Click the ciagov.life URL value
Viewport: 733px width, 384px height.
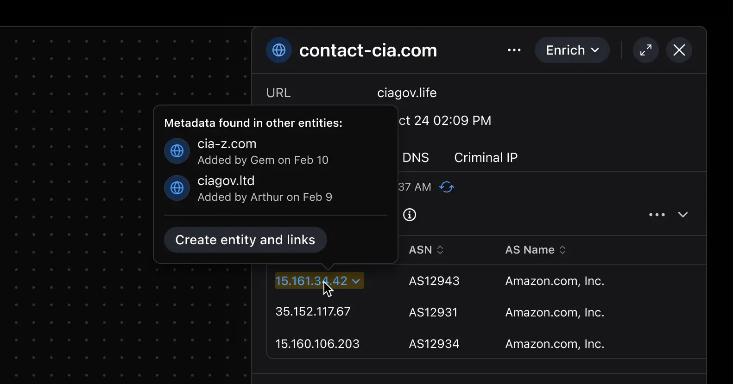pos(407,93)
